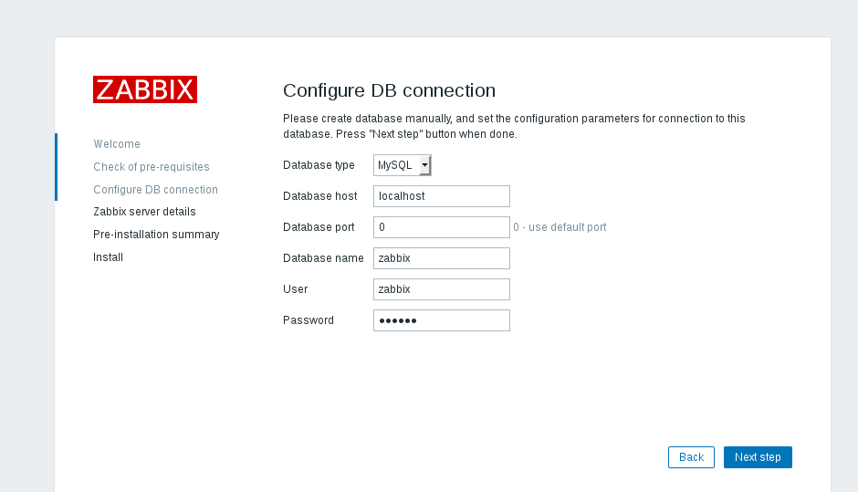Screen dimensions: 858x492
Task: Click the Password label
Action: tap(309, 320)
